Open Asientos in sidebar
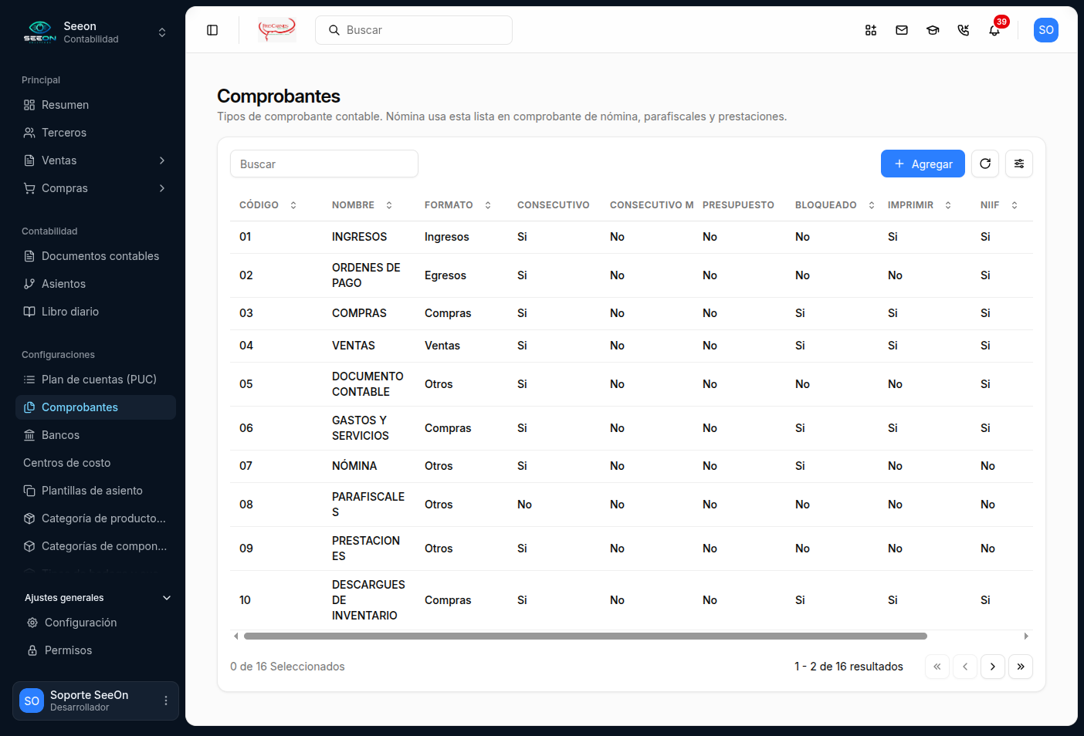The width and height of the screenshot is (1084, 736). tap(96, 284)
